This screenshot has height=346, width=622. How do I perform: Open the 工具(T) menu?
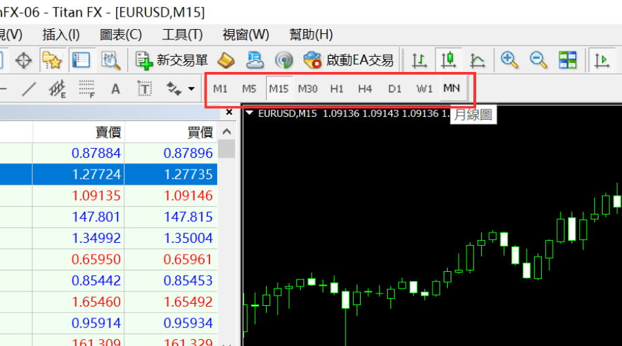182,34
